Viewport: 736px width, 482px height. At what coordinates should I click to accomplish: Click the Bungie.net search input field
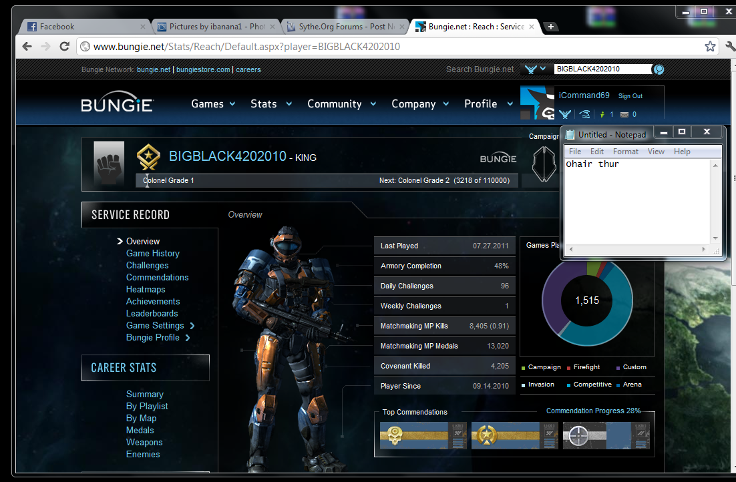[x=602, y=69]
